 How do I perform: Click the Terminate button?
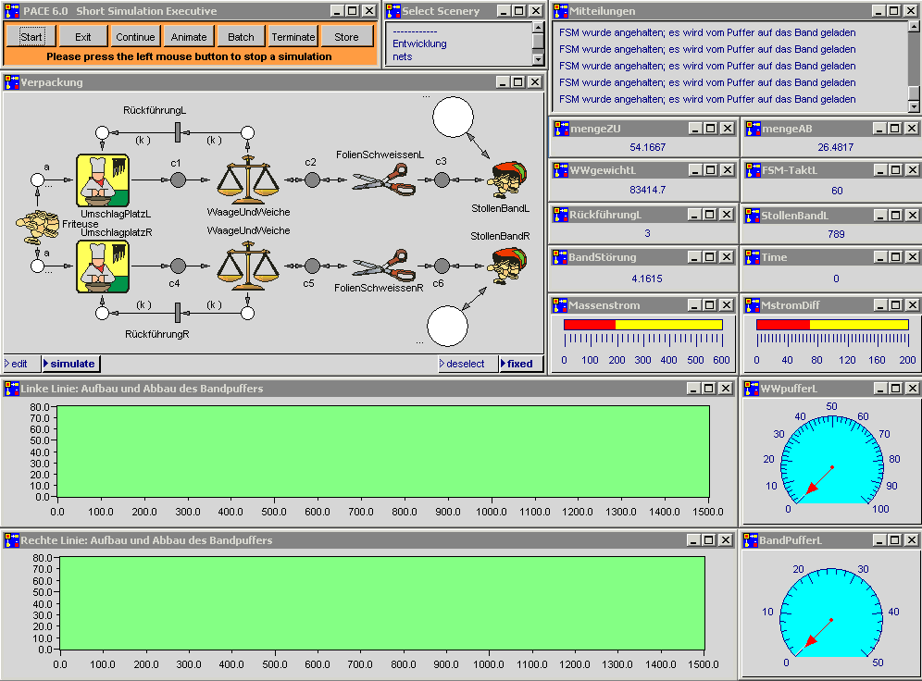click(x=293, y=36)
